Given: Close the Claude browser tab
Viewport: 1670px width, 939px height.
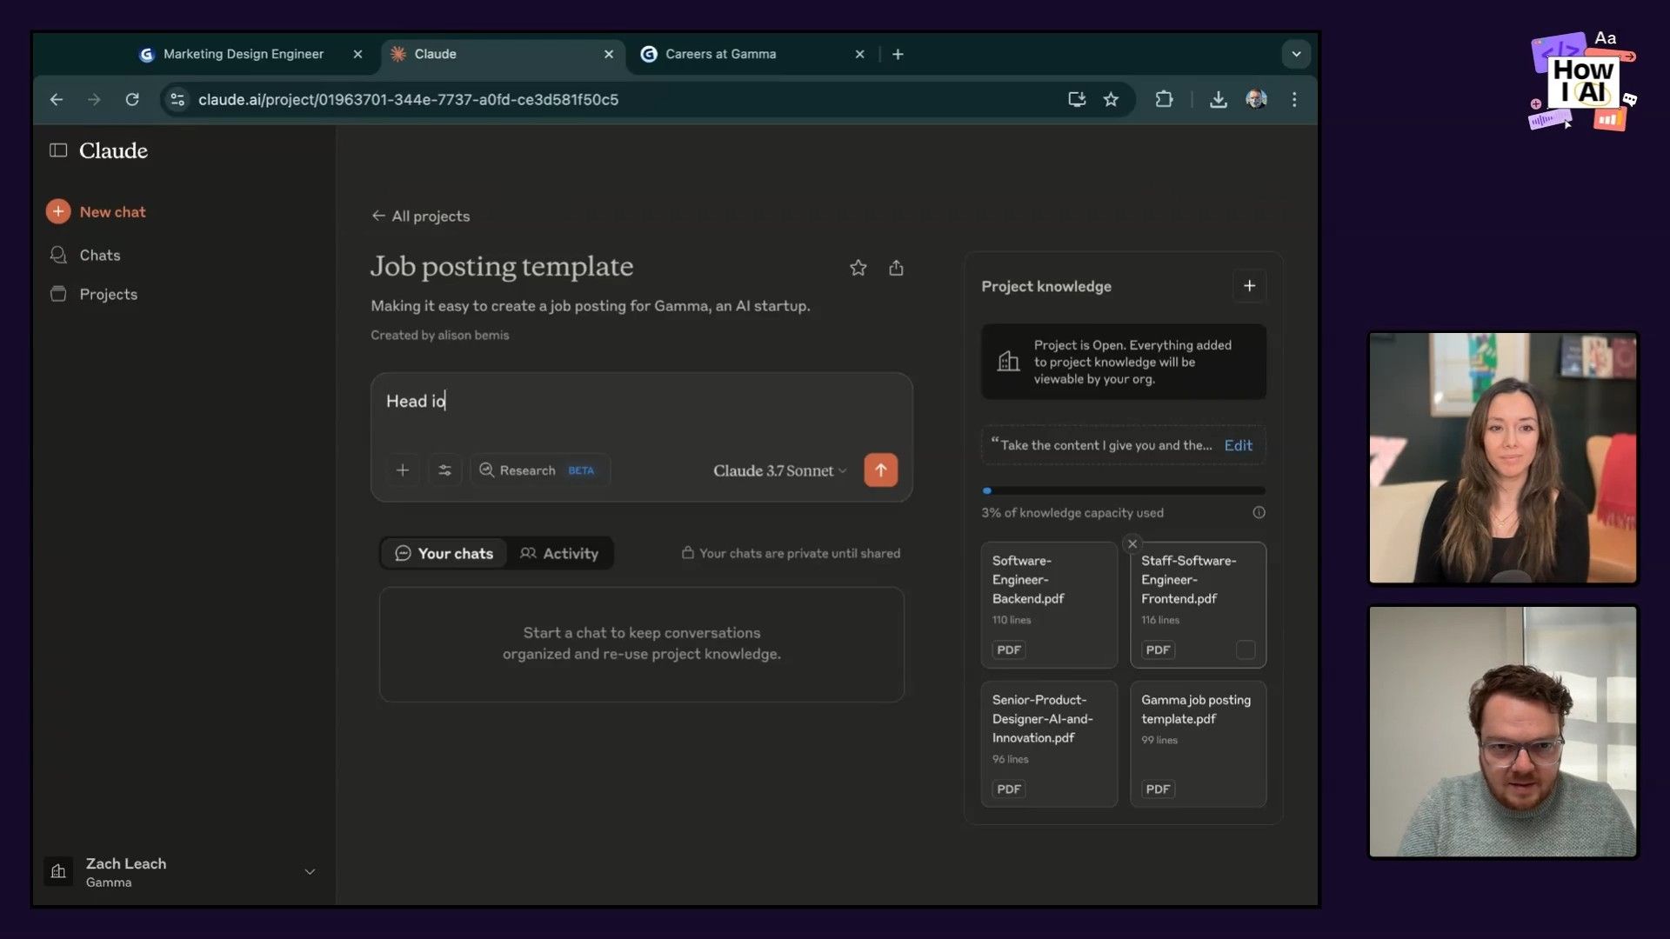Looking at the screenshot, I should coord(609,54).
